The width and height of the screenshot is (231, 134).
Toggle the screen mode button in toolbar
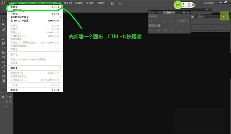(6, 106)
